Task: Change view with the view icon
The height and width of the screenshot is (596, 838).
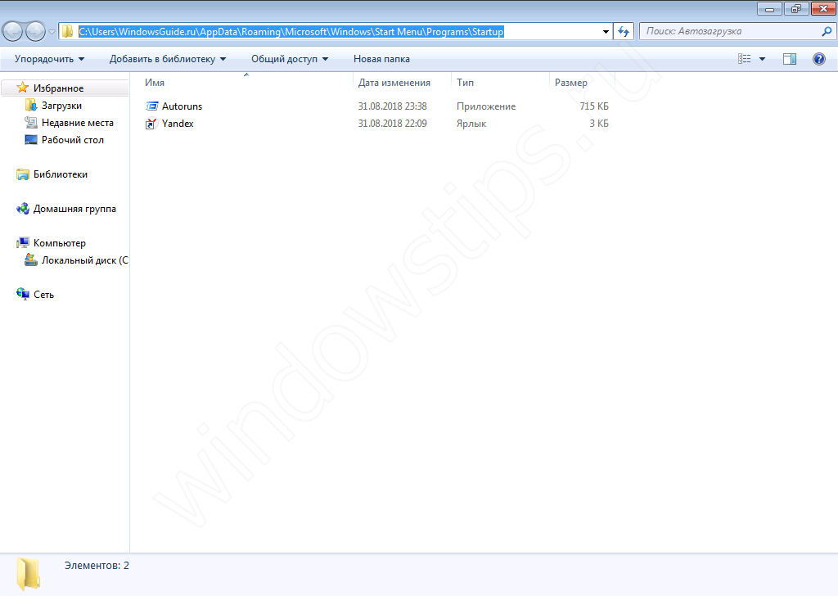Action: pos(744,59)
